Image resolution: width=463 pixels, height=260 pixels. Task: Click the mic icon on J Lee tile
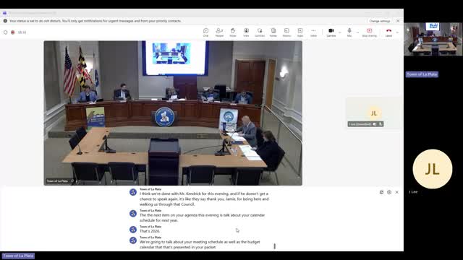[x=381, y=124]
